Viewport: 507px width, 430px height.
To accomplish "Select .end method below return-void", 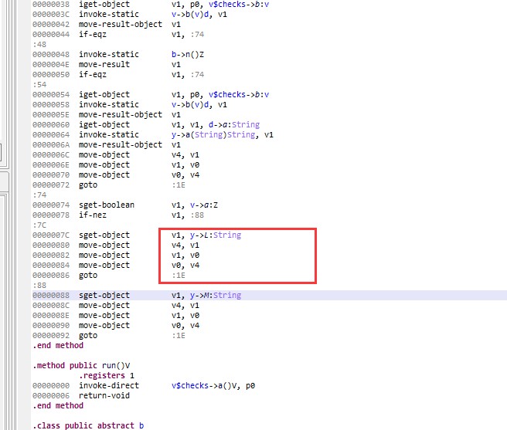I will (x=58, y=405).
